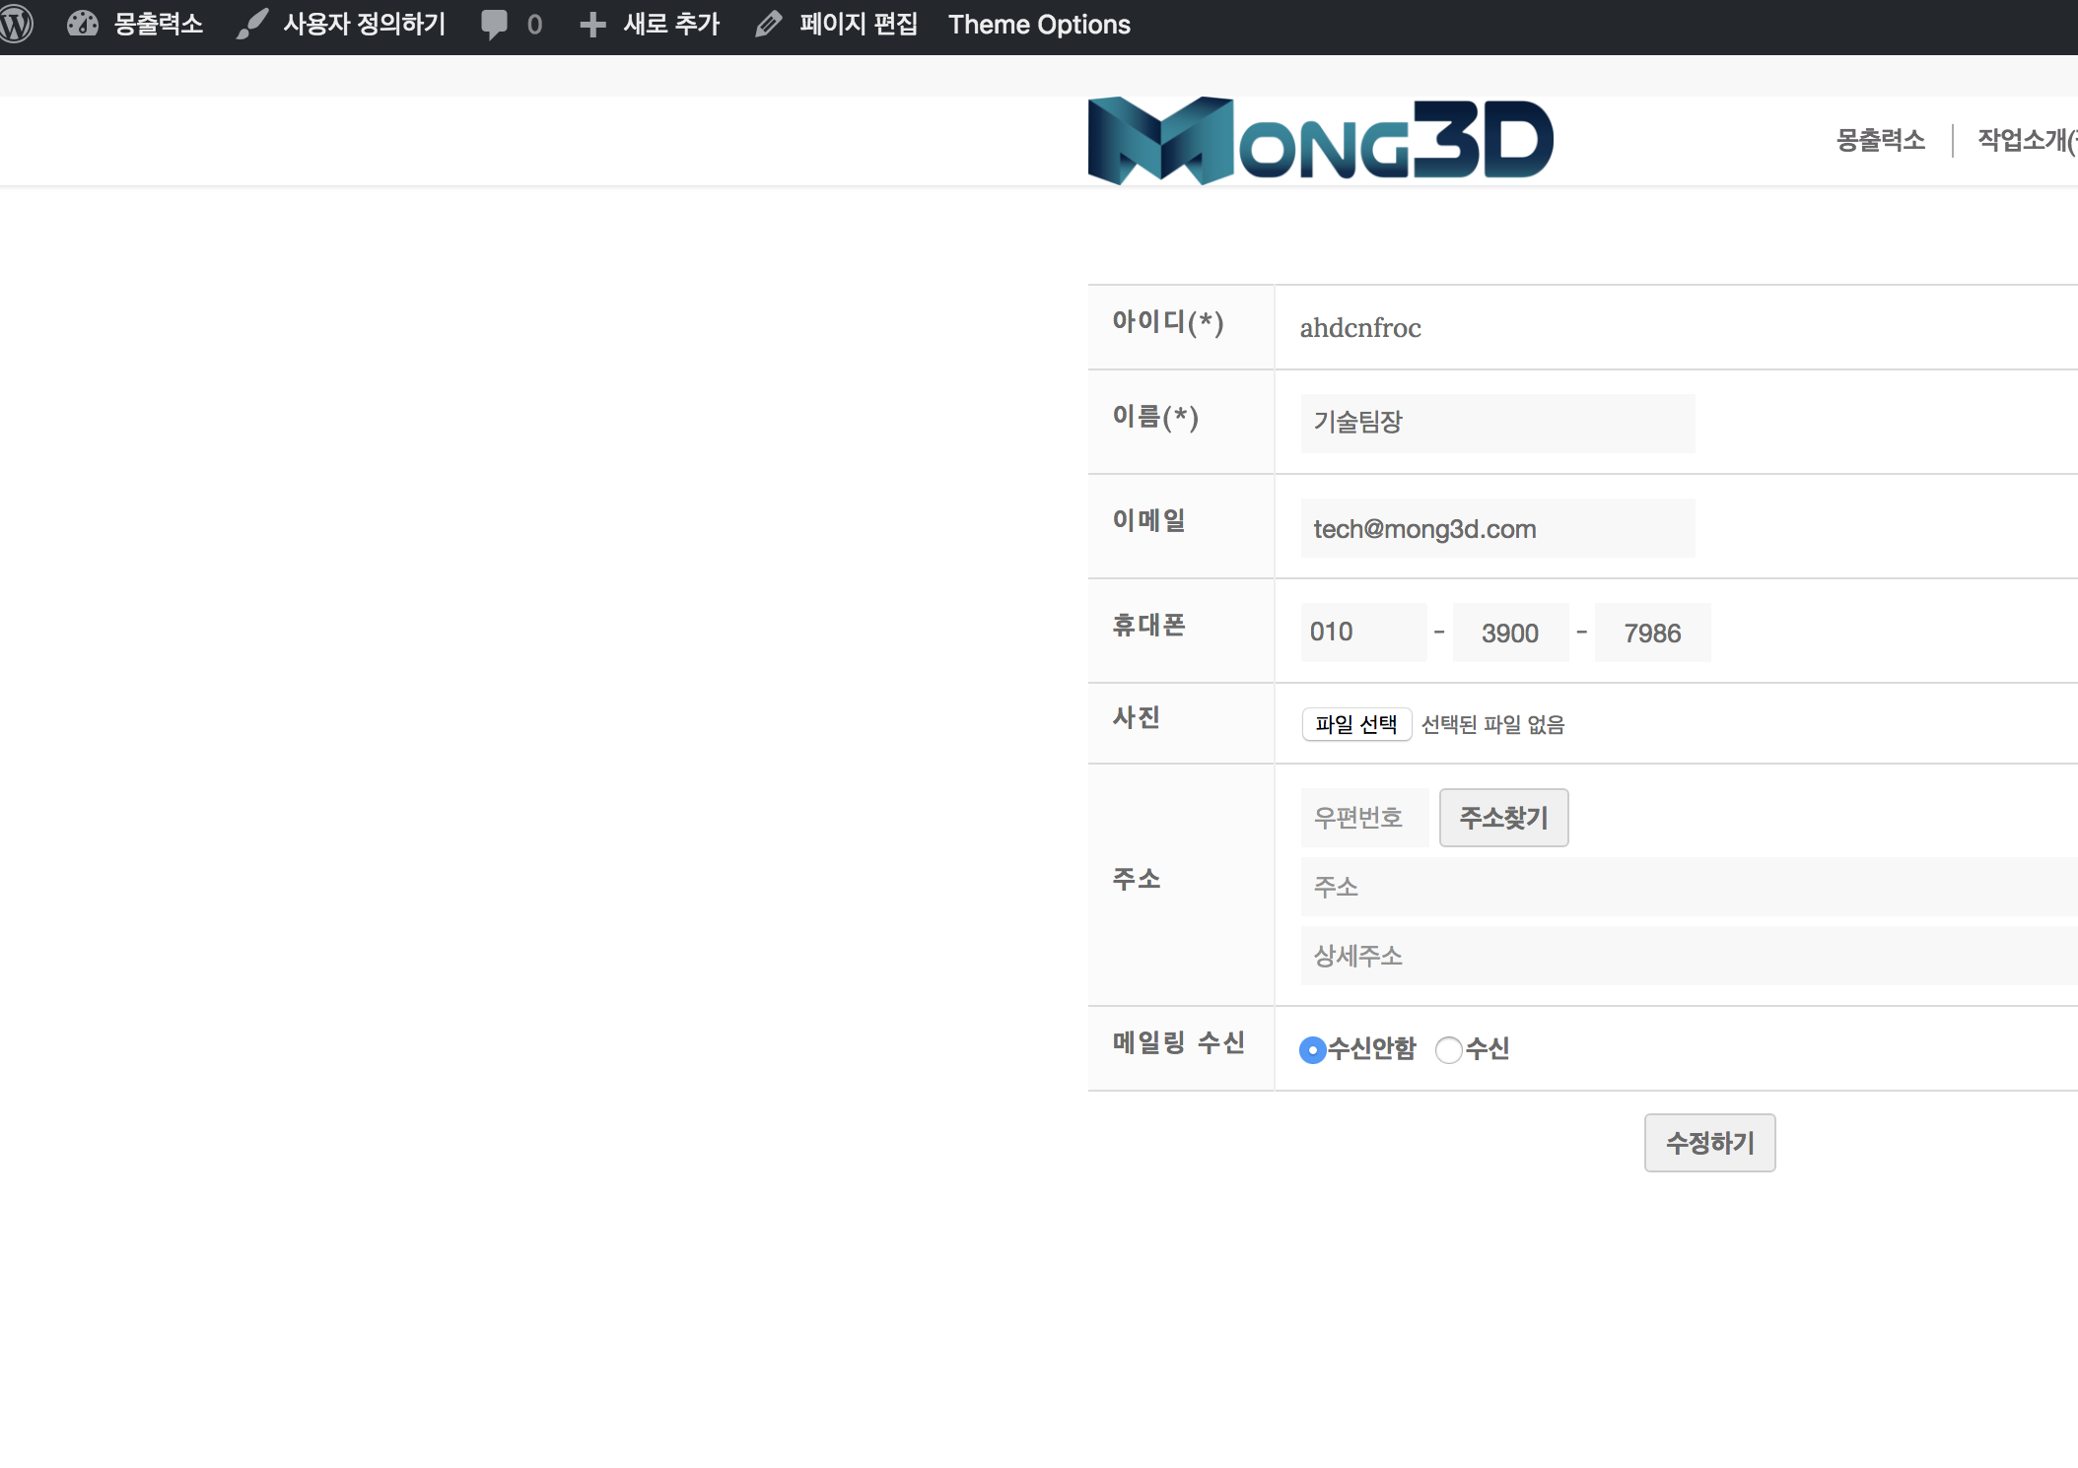Click the phone prefix field 010

tap(1364, 633)
